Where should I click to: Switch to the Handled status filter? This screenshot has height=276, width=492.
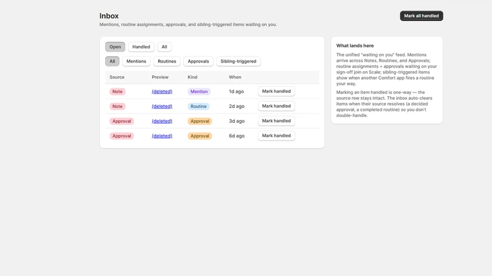(141, 47)
